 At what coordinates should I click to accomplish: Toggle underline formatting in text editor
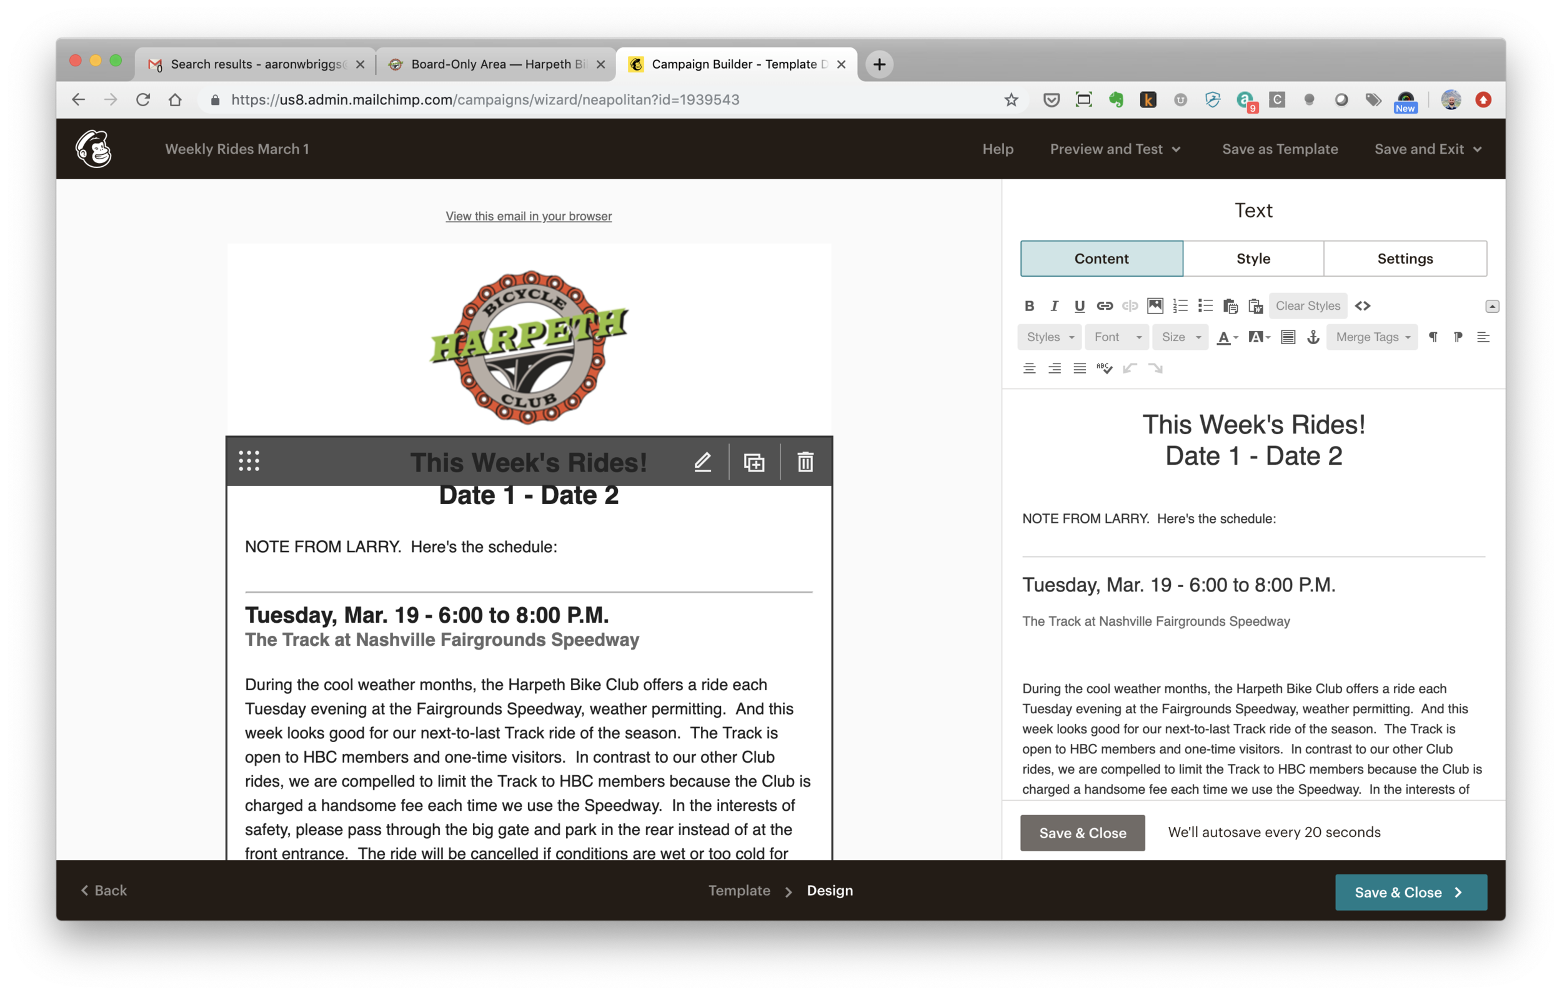coord(1080,305)
